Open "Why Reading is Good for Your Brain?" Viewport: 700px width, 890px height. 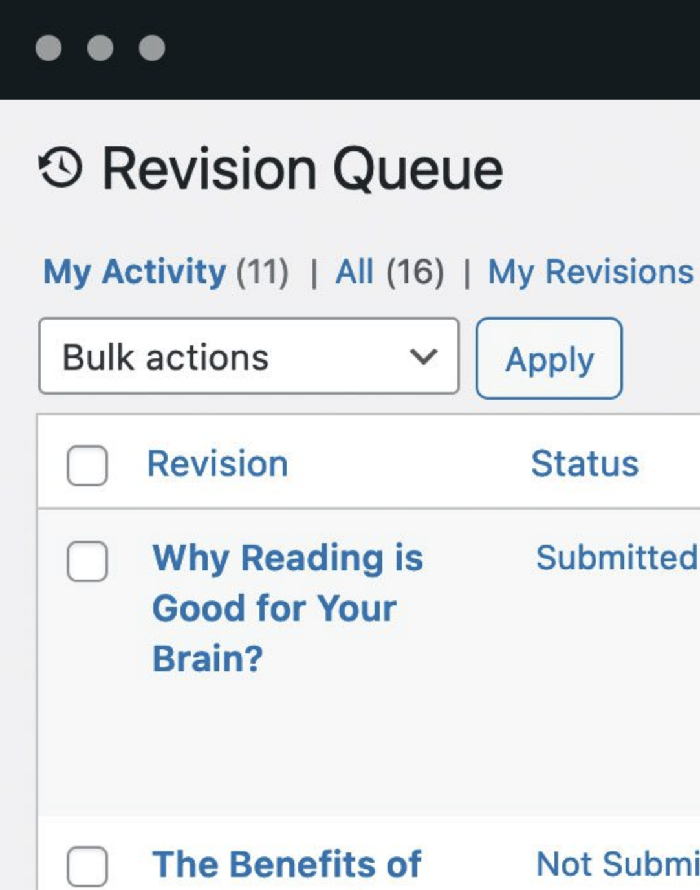(287, 608)
